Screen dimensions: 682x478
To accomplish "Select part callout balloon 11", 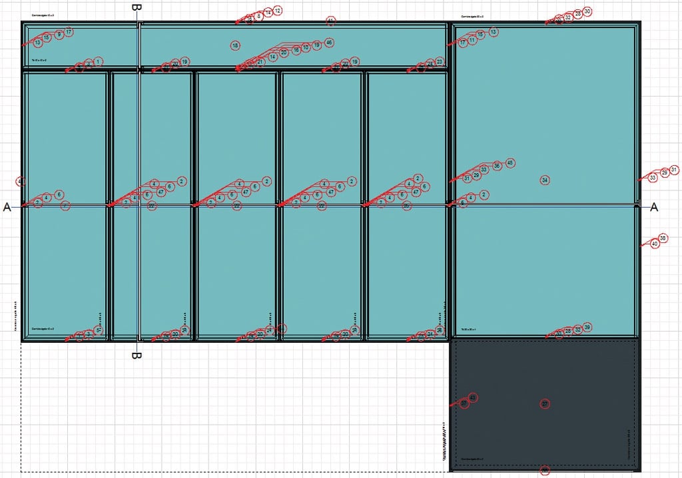I will click(472, 40).
